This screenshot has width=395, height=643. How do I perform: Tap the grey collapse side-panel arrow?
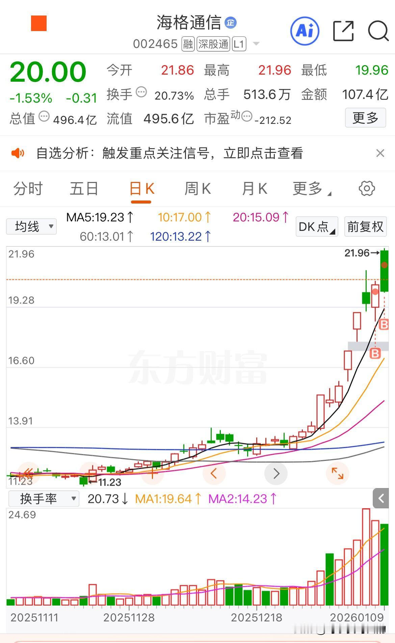pyautogui.click(x=381, y=498)
